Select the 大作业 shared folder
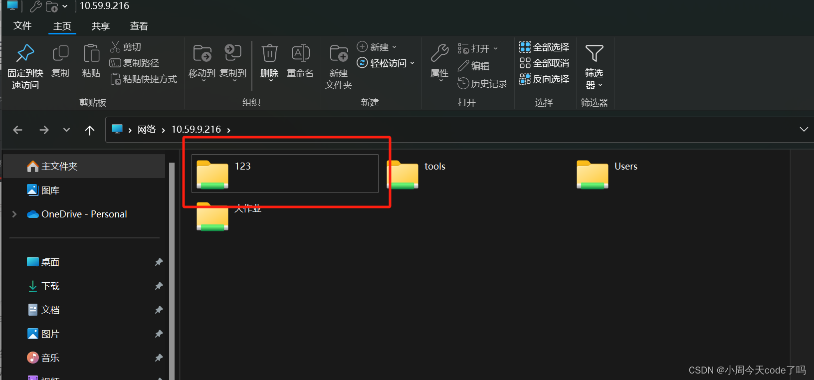The width and height of the screenshot is (814, 380). point(229,216)
